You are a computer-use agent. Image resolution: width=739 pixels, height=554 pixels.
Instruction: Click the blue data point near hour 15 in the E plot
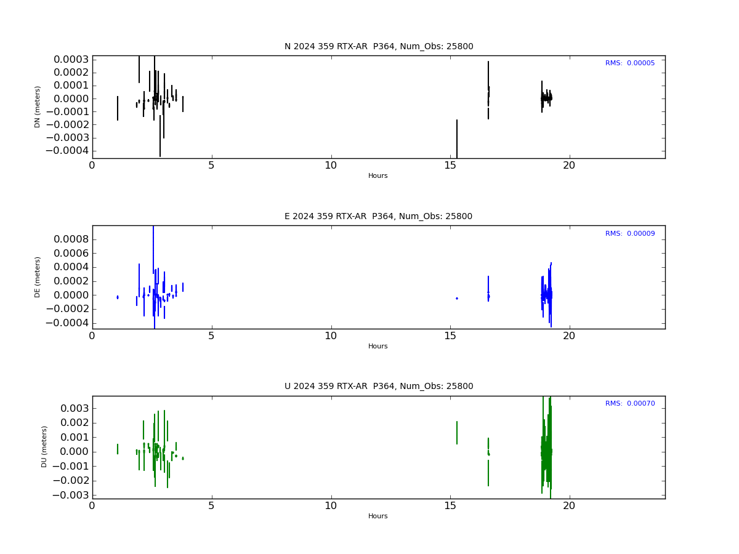457,299
